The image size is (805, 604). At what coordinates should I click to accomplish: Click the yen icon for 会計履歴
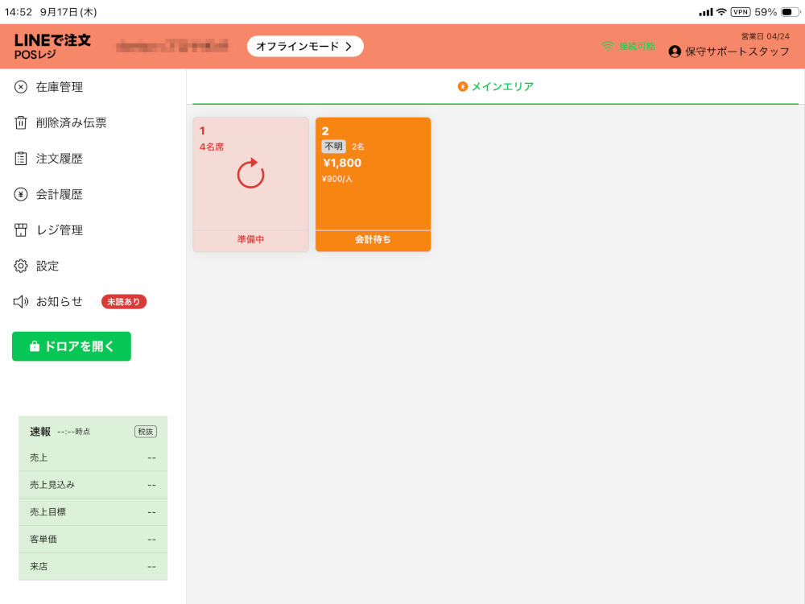(x=21, y=194)
